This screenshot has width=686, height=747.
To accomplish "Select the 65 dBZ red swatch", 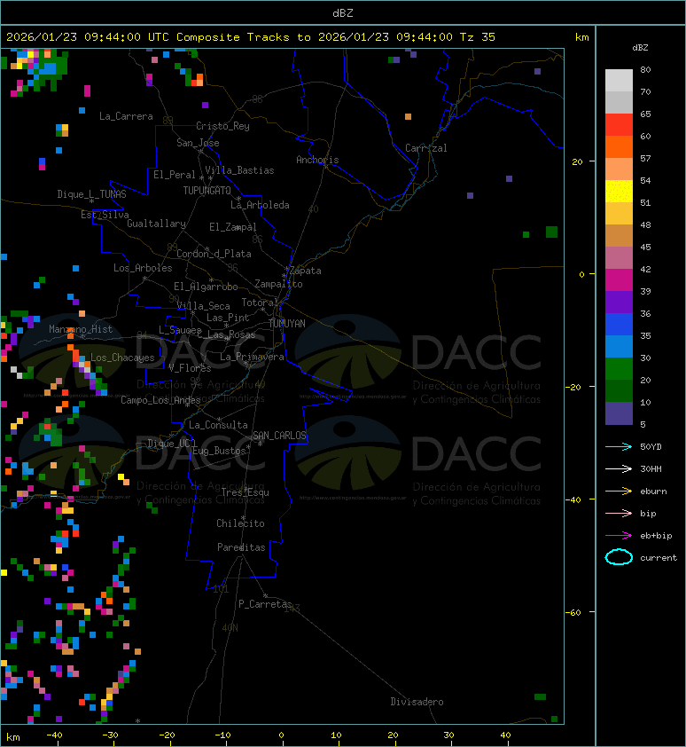I will point(619,125).
